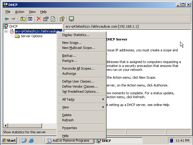Choose Define User Classes...
Viewport: 193px width, 145px height.
click(81, 81)
